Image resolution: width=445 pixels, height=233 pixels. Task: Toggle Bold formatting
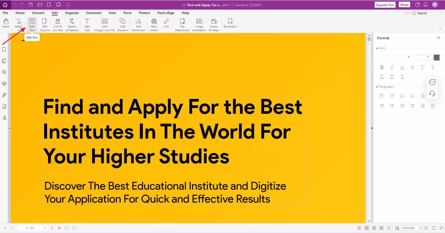pyautogui.click(x=382, y=67)
